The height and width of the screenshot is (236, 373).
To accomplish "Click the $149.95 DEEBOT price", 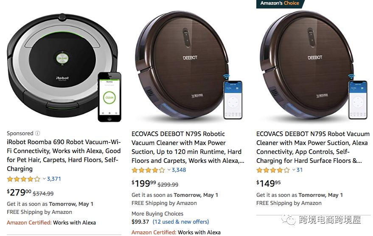I will (269, 183).
